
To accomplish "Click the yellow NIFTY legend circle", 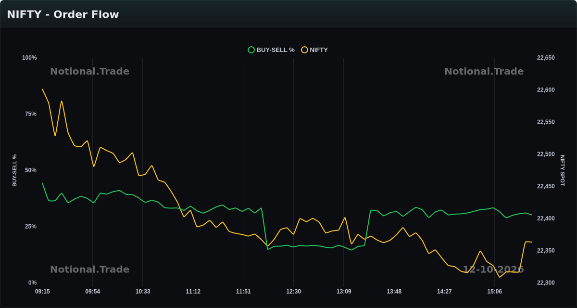I will pos(304,50).
